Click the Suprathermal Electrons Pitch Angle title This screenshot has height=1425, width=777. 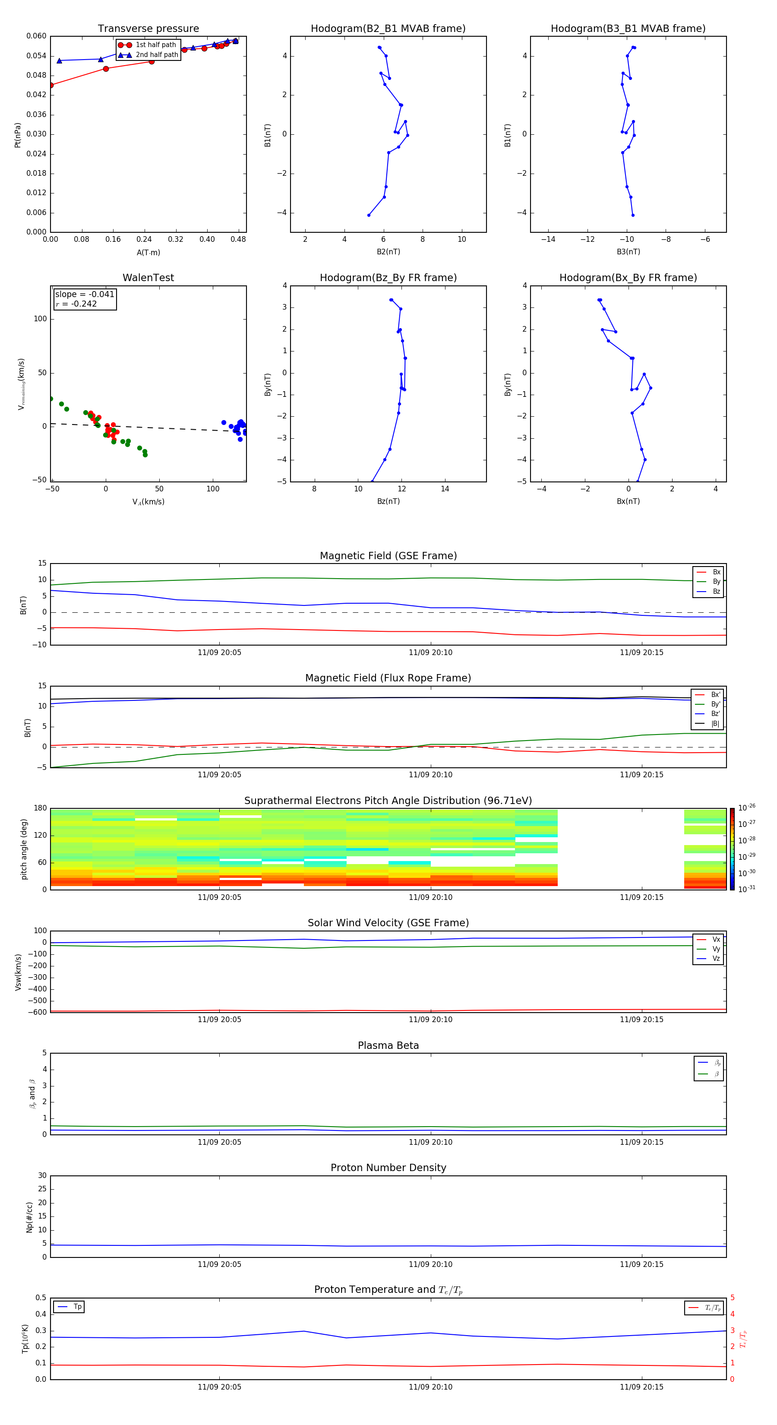[x=388, y=801]
